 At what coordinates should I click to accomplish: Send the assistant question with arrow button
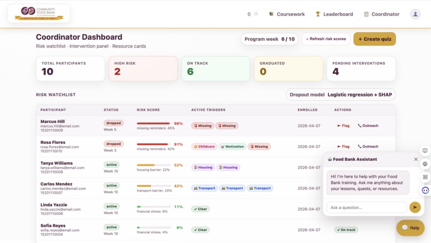415,207
